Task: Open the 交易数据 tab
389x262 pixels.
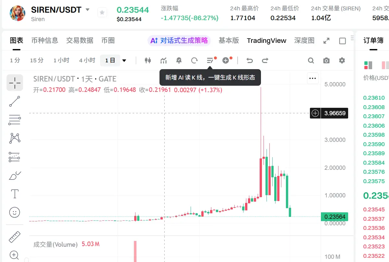Action: tap(80, 41)
